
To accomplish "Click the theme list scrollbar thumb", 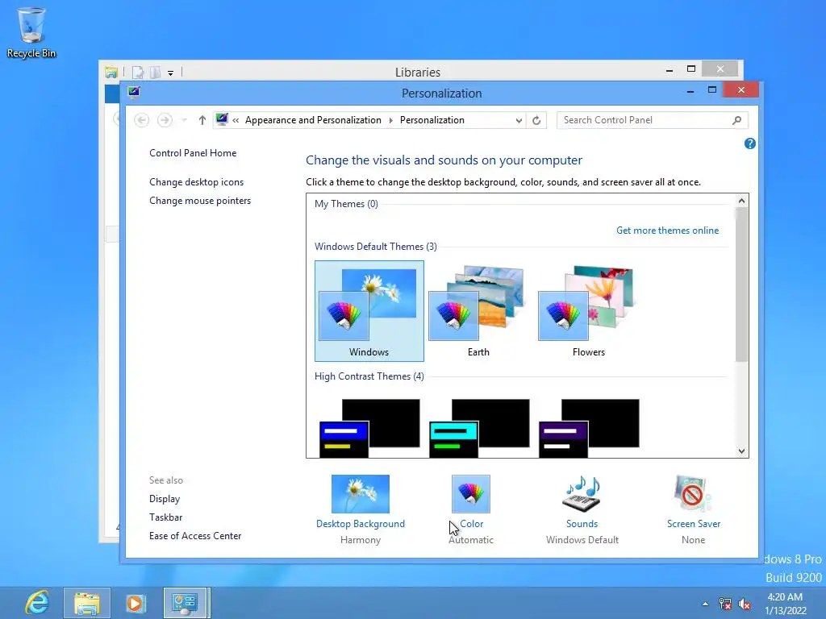I will tap(742, 285).
